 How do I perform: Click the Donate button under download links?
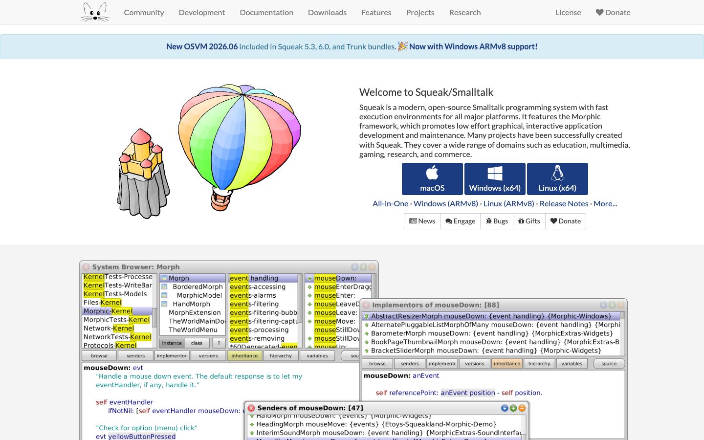pyautogui.click(x=565, y=221)
